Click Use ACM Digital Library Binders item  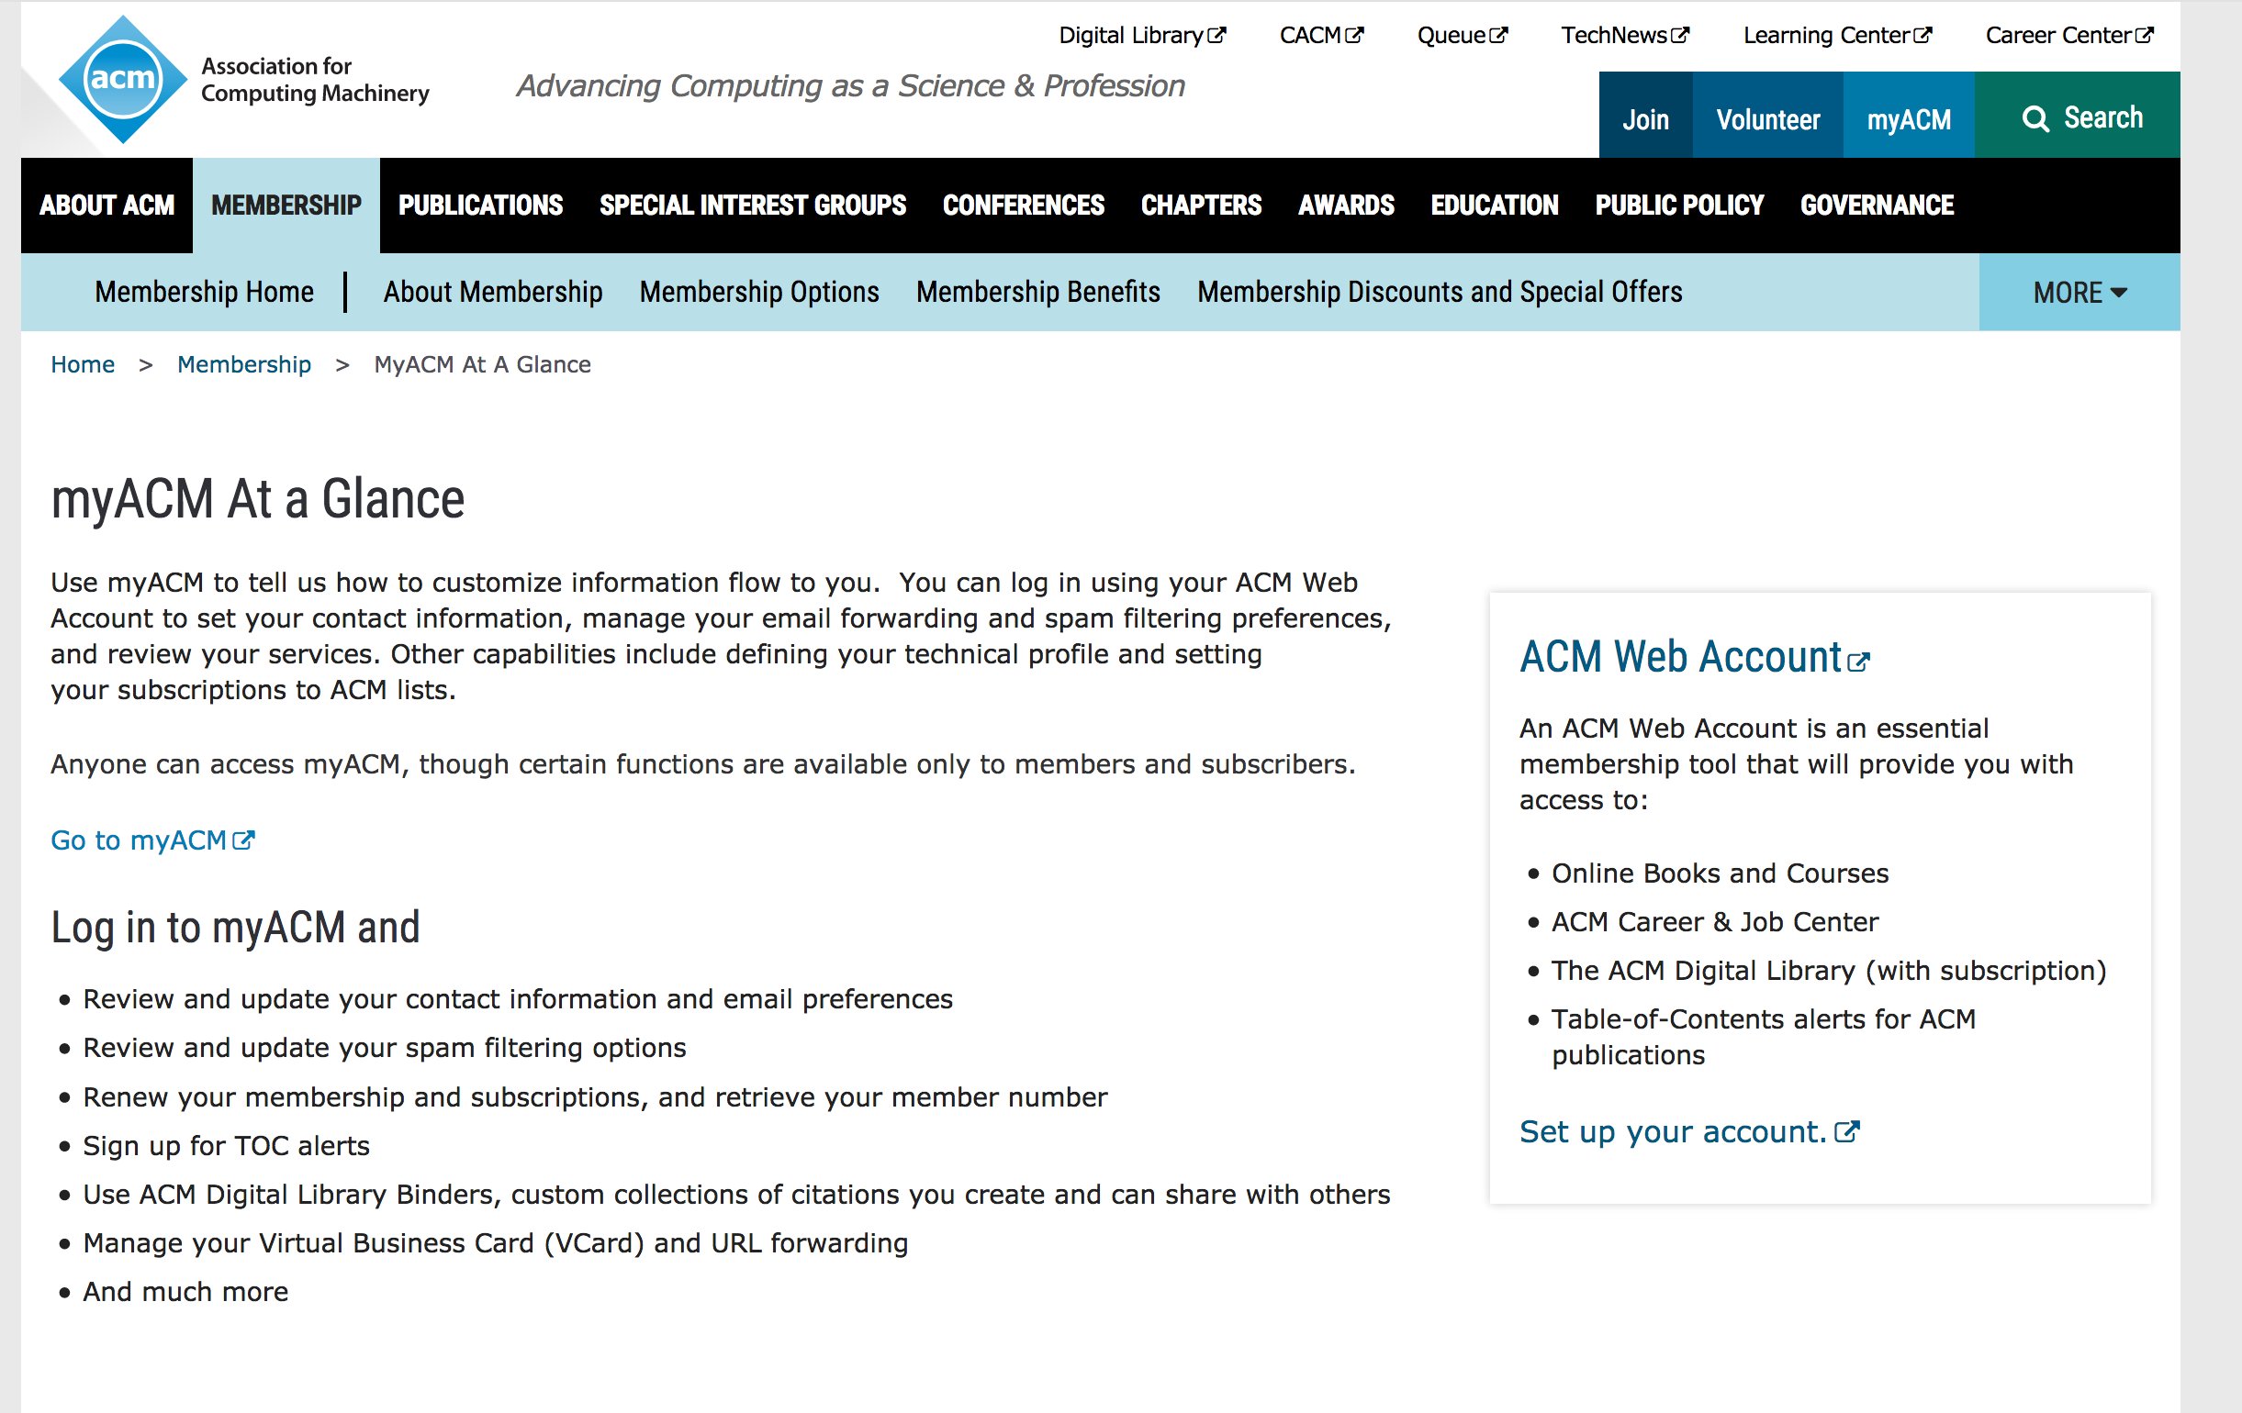pos(736,1195)
